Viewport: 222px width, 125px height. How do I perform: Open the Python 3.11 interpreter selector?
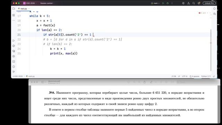(x=206, y=76)
